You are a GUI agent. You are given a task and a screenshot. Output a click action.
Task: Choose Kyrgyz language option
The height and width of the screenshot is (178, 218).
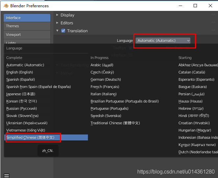[x=197, y=145]
